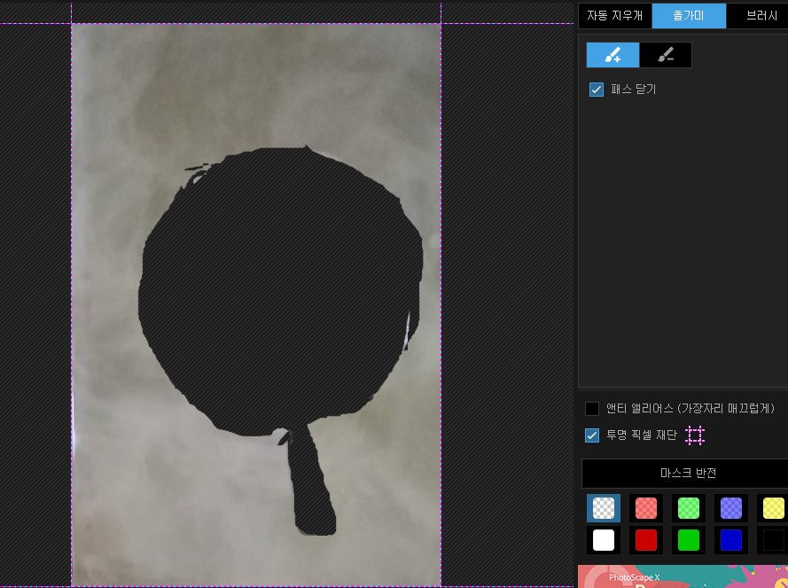Click the 마스크 반전 button
The height and width of the screenshot is (588, 788).
click(x=687, y=473)
